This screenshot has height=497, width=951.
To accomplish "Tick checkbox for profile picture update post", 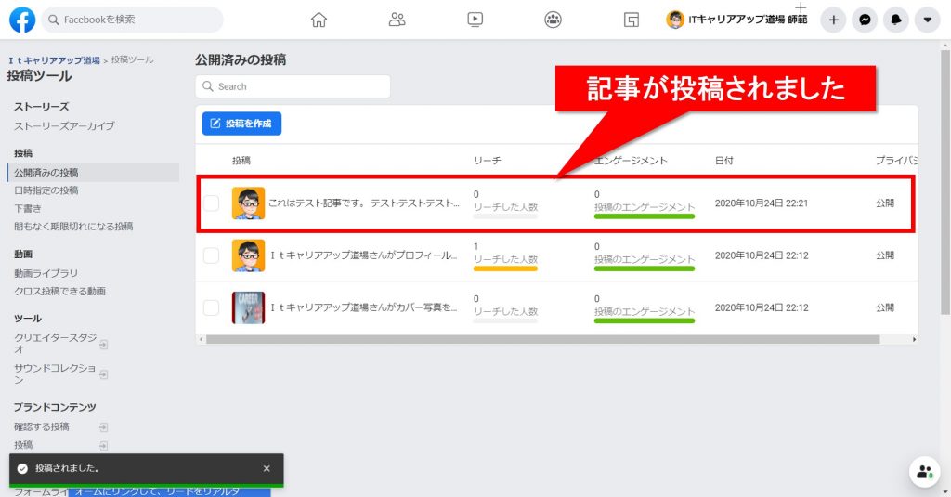I will 212,255.
